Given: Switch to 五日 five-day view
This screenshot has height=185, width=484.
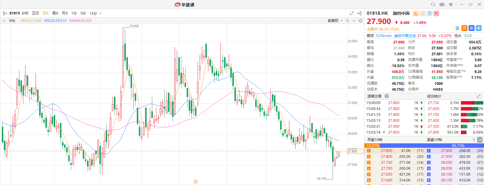Looking at the screenshot, I should pos(35,13).
